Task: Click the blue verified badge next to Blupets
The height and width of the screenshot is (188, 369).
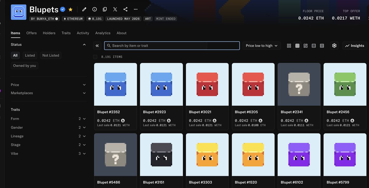Action: click(x=63, y=9)
